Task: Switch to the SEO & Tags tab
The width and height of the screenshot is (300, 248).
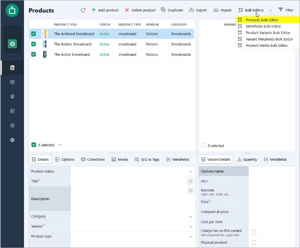Action: point(147,159)
